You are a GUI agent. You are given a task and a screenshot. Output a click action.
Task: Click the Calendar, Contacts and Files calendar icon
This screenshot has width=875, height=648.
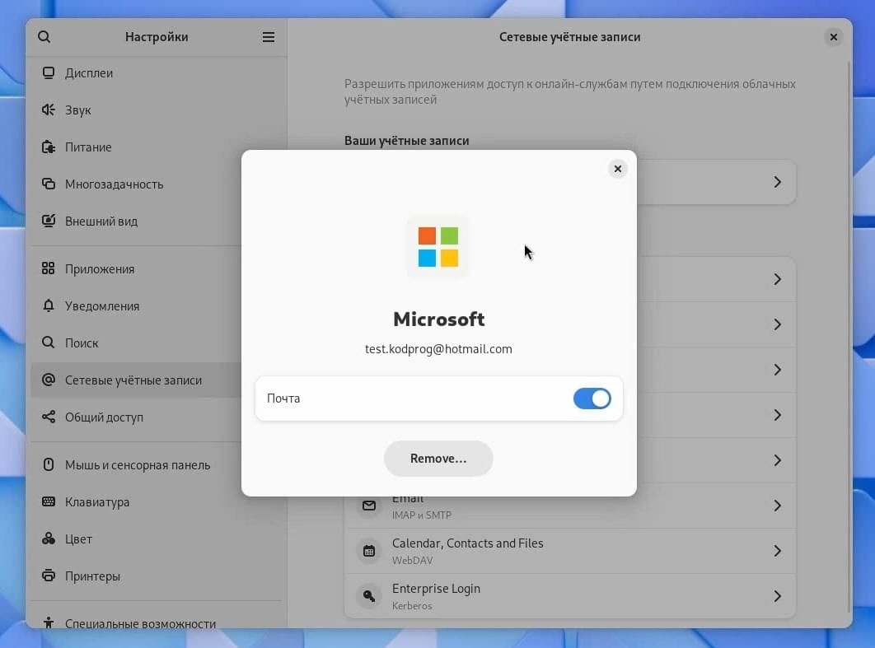click(x=369, y=551)
